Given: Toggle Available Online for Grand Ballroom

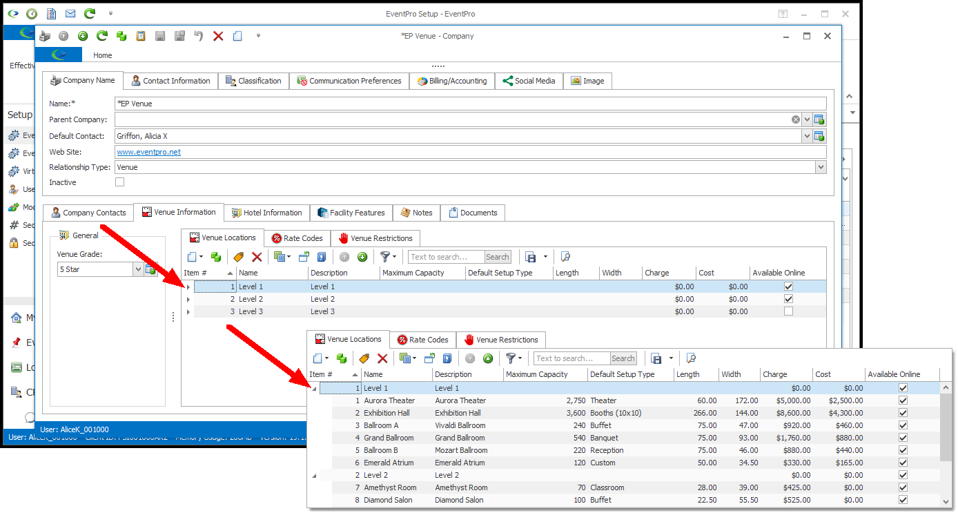Looking at the screenshot, I should tap(903, 438).
